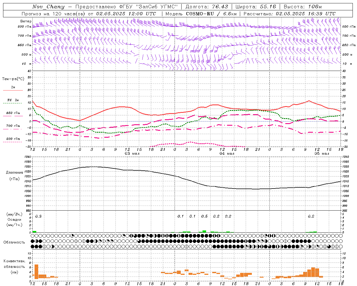Click the '04 мая' date label
Screen dimensions: 357x286
(227, 154)
